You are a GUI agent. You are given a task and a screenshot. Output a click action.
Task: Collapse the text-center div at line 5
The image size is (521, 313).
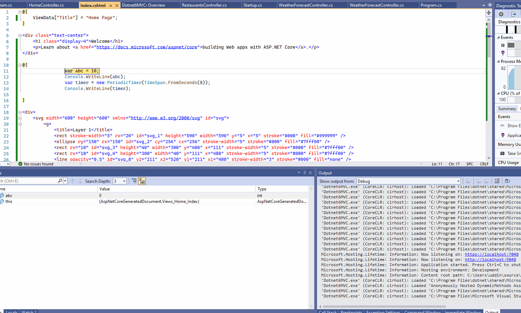click(x=20, y=35)
